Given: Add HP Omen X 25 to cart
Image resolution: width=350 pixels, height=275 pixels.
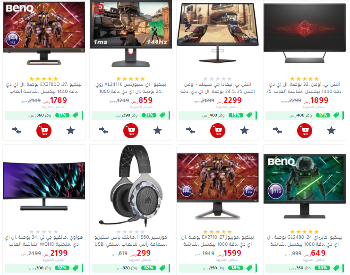Looking at the screenshot, I should [218, 130].
